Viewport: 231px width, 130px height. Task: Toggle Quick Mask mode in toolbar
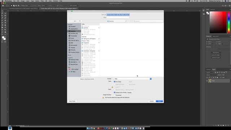(x=2, y=42)
